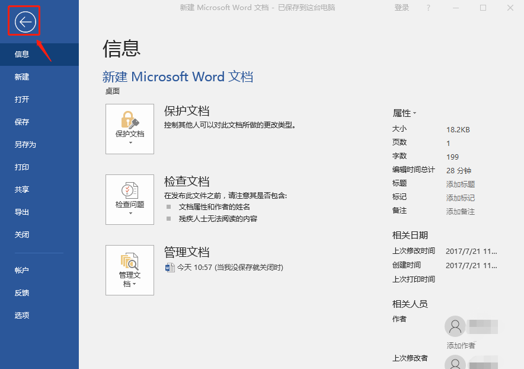524x369 pixels.
Task: Click the 18.2KB size value
Action: [458, 129]
